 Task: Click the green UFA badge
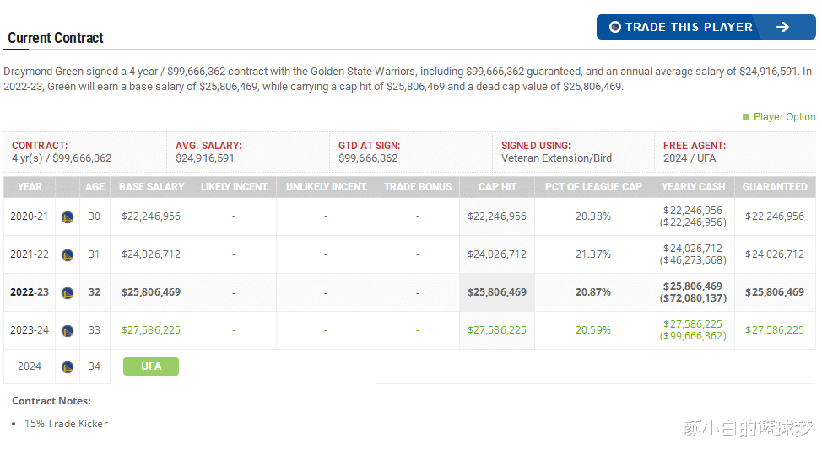coord(151,366)
